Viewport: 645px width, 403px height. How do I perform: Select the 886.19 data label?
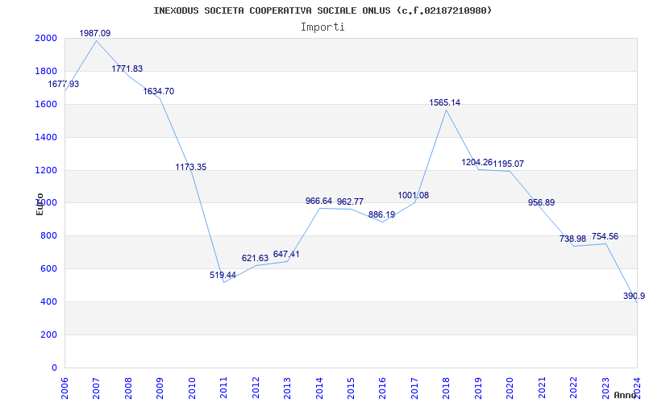point(381,214)
